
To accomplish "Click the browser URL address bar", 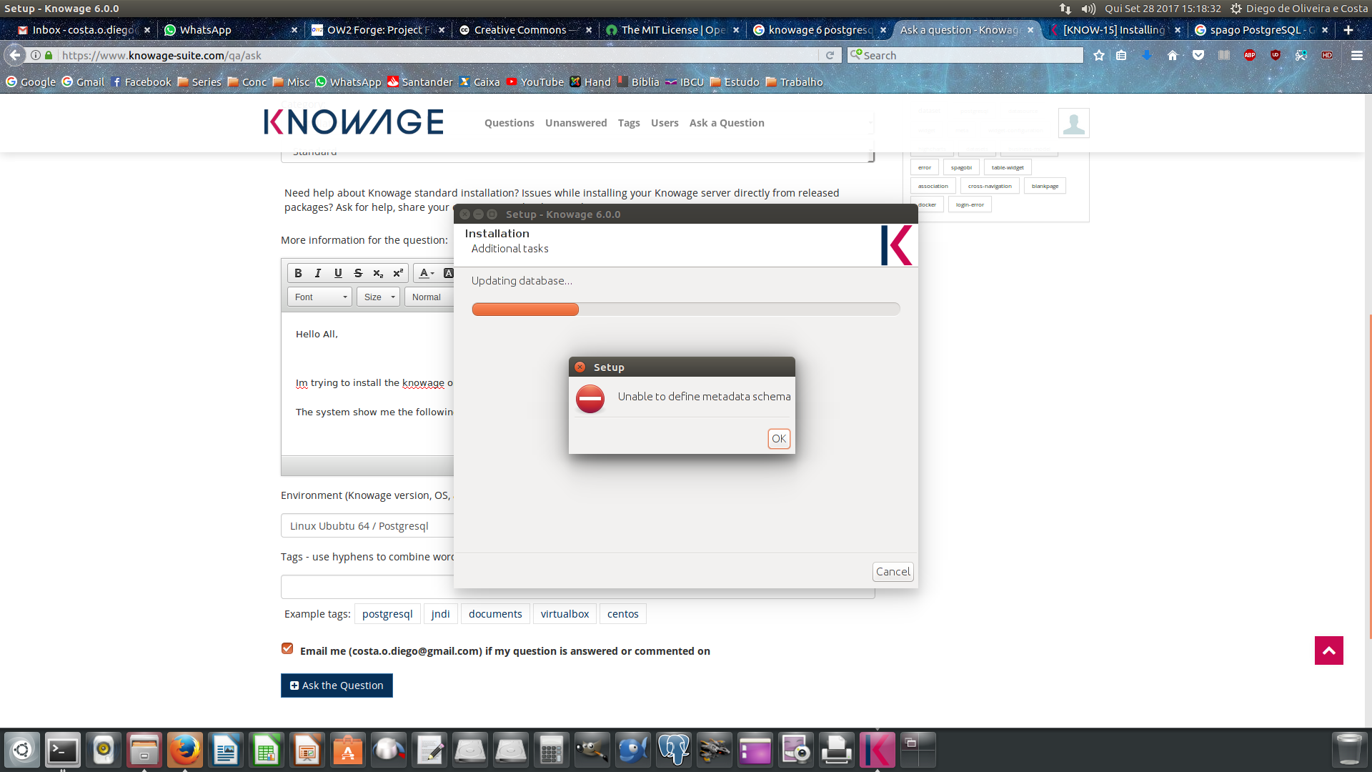I will tap(436, 55).
